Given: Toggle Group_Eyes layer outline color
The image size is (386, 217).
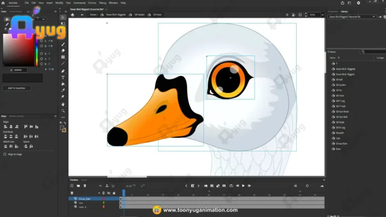Looking at the screenshot, I should click(x=104, y=199).
